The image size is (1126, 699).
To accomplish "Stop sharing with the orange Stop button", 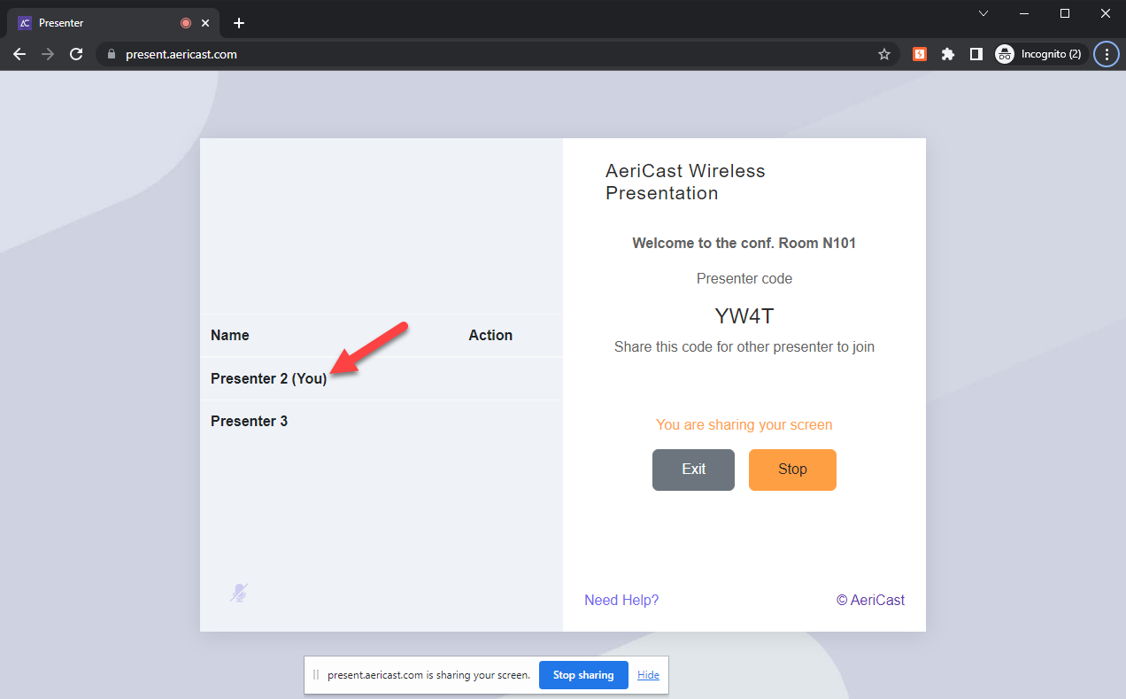I will 792,470.
